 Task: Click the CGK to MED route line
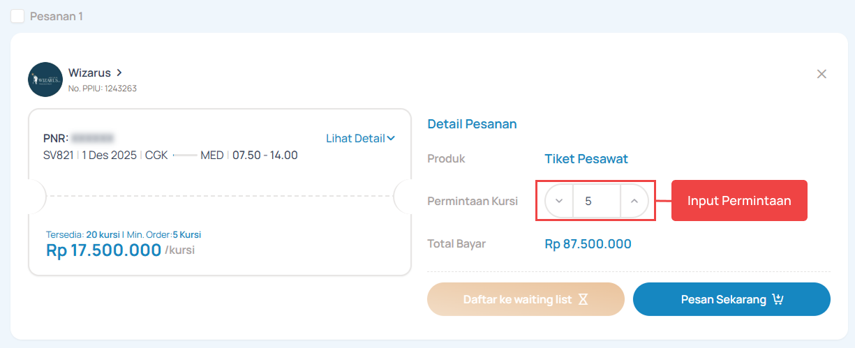(184, 156)
